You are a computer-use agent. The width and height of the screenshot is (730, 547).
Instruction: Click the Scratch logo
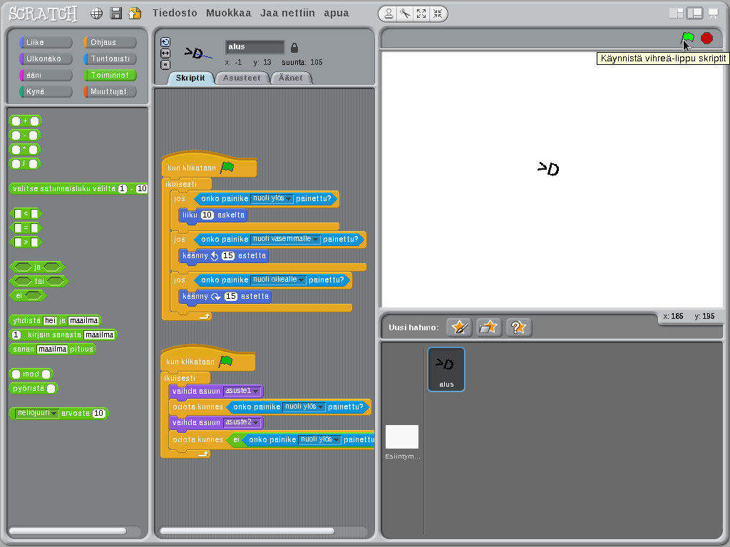(43, 14)
